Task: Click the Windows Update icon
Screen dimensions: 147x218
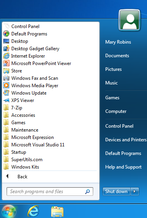Action: click(6, 93)
